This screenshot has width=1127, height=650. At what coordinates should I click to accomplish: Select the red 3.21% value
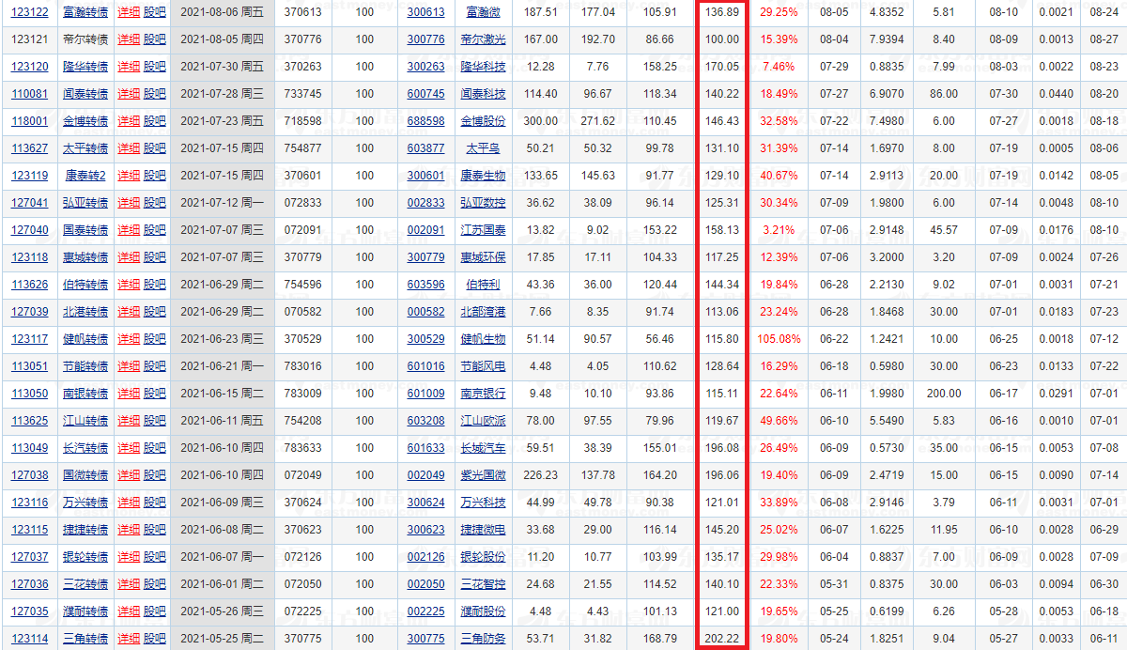coord(779,230)
